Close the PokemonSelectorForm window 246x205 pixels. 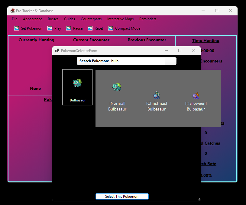194,50
